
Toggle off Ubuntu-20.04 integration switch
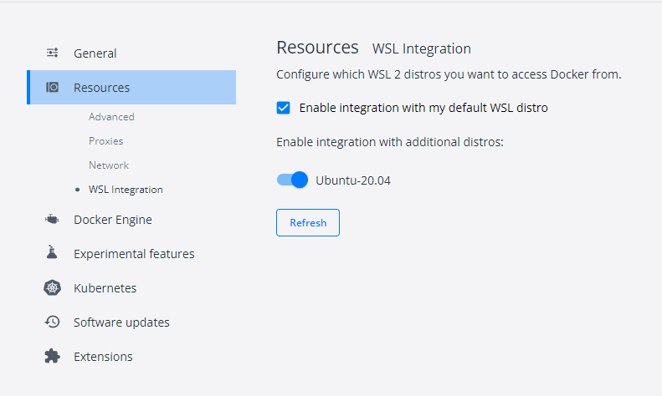click(x=293, y=180)
